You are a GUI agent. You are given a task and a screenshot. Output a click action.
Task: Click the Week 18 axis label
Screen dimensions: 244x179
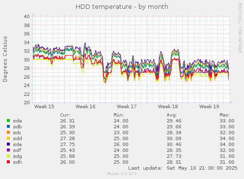[168, 107]
